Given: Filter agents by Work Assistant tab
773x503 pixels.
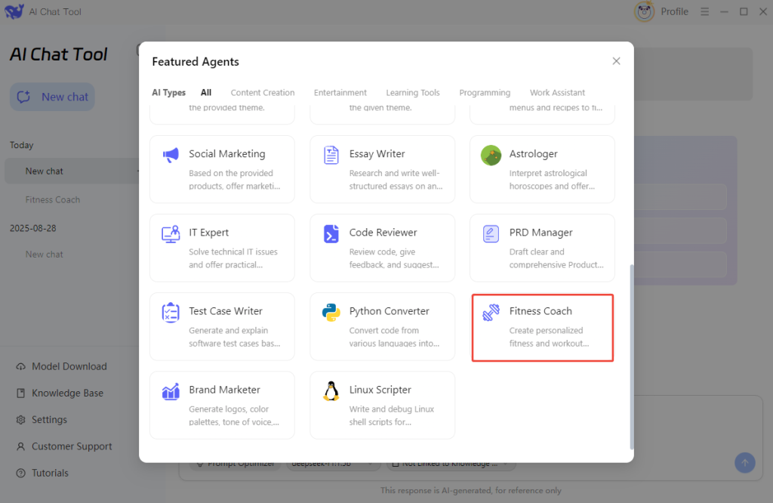Looking at the screenshot, I should [557, 93].
